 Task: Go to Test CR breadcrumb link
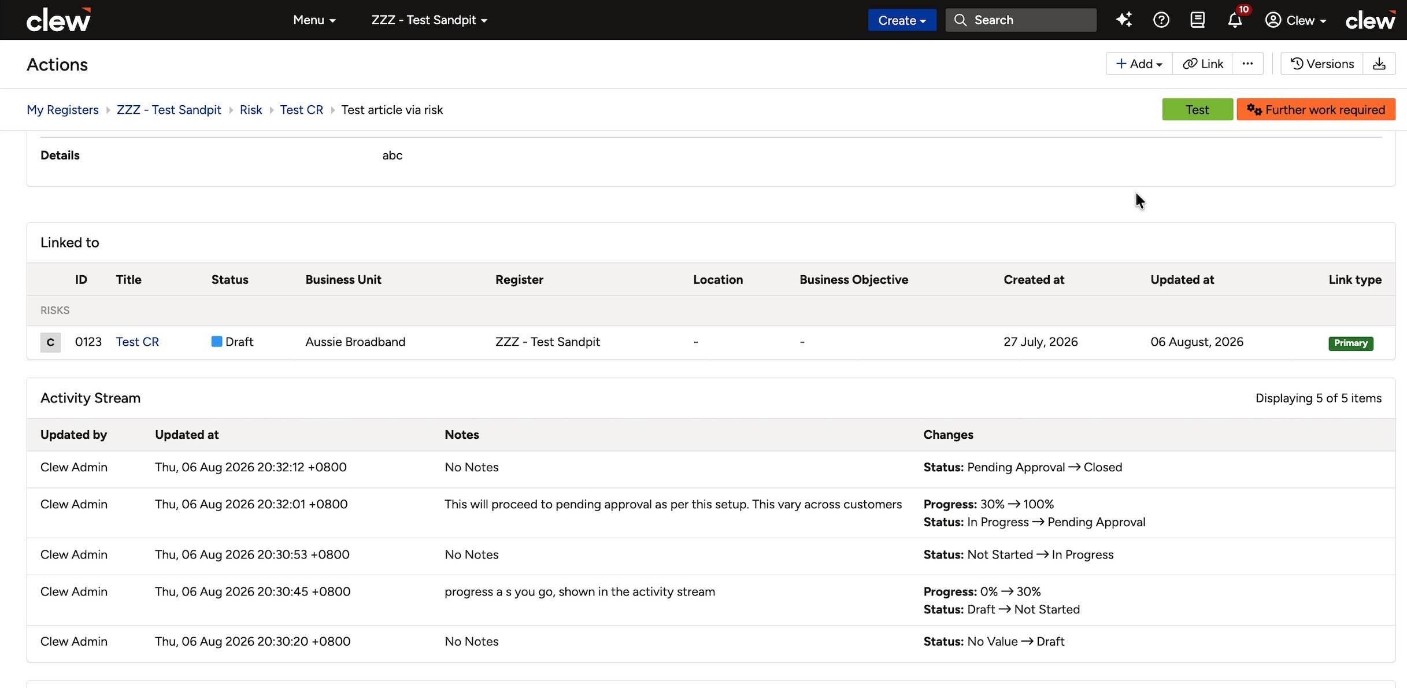tap(302, 110)
